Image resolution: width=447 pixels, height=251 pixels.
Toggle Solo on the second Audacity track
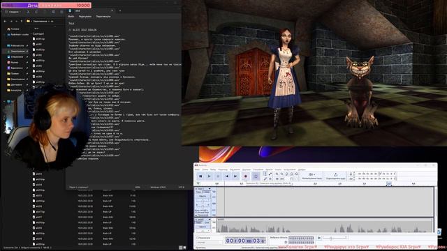coord(207,222)
